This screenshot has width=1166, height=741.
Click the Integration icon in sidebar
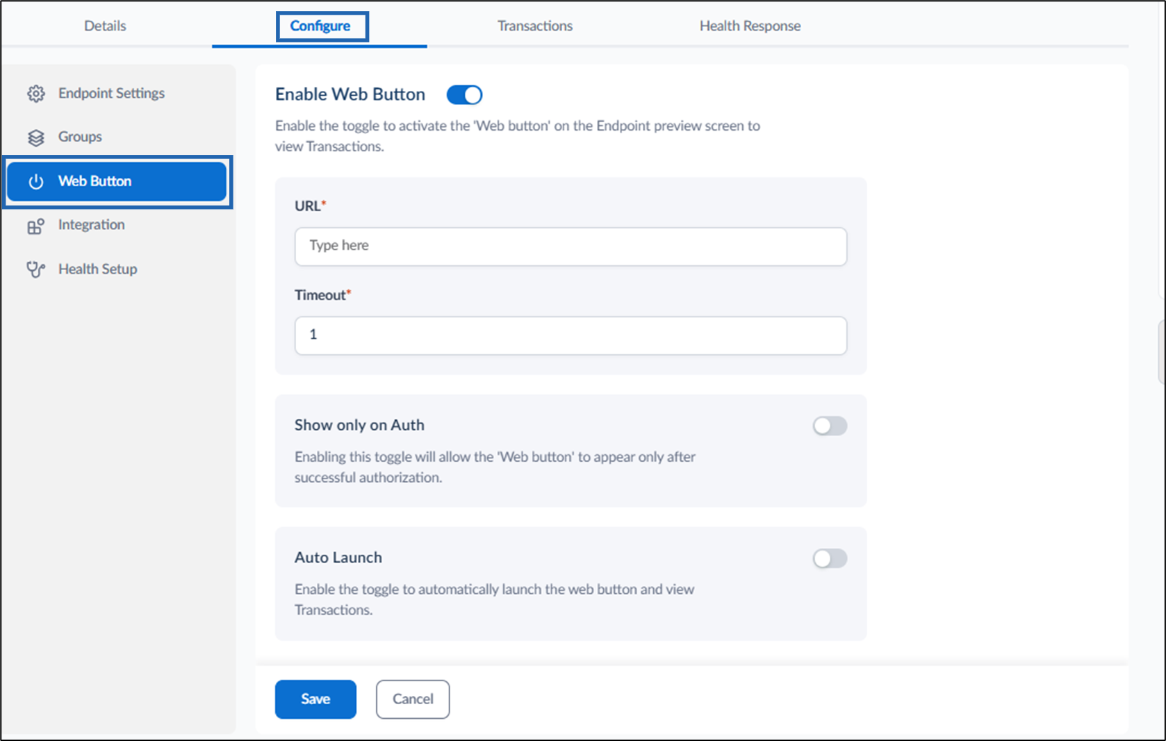36,226
